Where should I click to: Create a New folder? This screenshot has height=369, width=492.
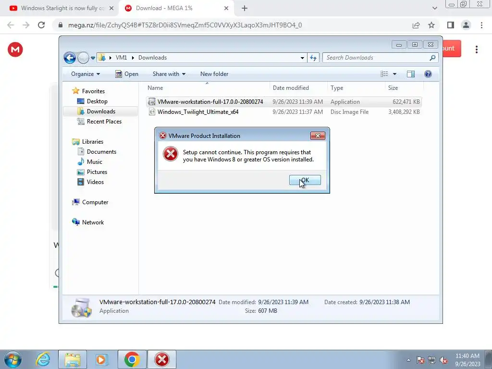click(214, 74)
